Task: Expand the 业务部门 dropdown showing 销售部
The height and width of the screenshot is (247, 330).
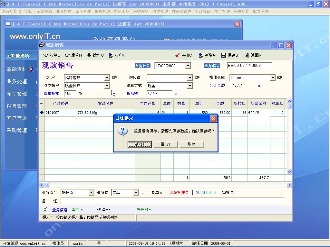Action: (x=91, y=193)
